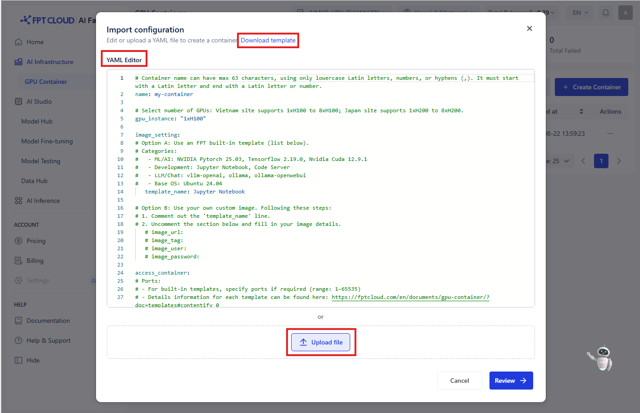Select GPU Container in sidebar

pyautogui.click(x=46, y=82)
